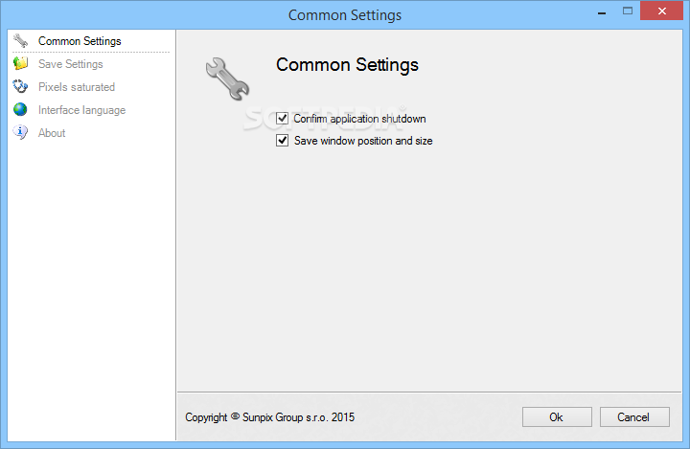The width and height of the screenshot is (690, 449).
Task: Click the Save Settings sidebar icon
Action: pyautogui.click(x=20, y=64)
